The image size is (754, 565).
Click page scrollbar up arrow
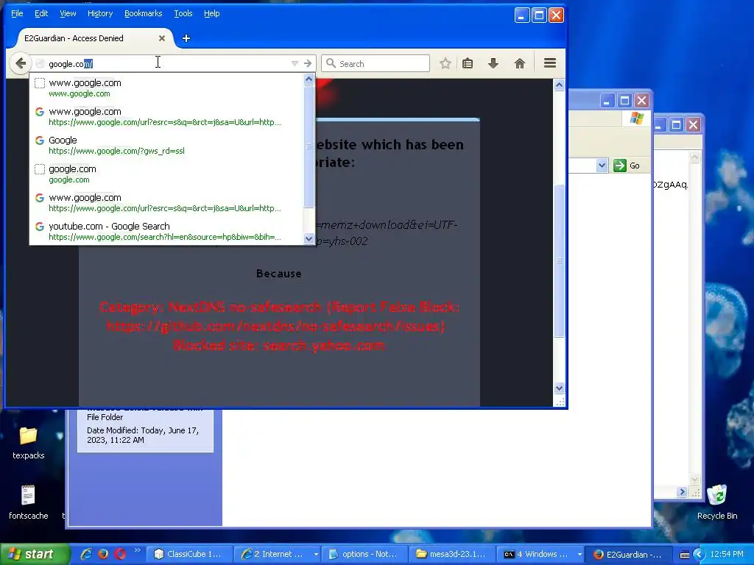[x=559, y=85]
